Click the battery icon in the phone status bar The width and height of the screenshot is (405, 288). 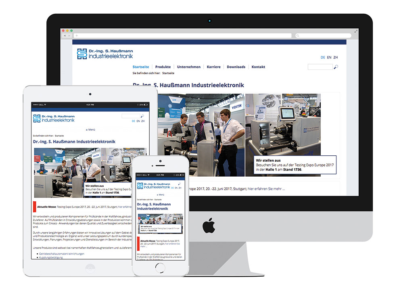[x=182, y=175]
